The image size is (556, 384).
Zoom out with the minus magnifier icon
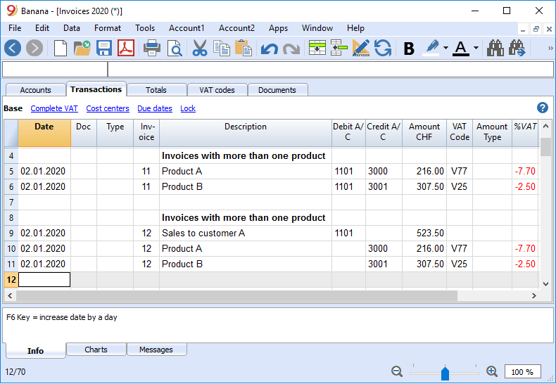coord(397,371)
